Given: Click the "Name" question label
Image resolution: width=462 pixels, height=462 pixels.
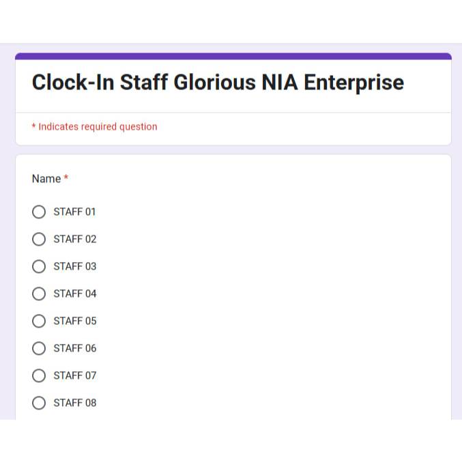Looking at the screenshot, I should tap(46, 179).
